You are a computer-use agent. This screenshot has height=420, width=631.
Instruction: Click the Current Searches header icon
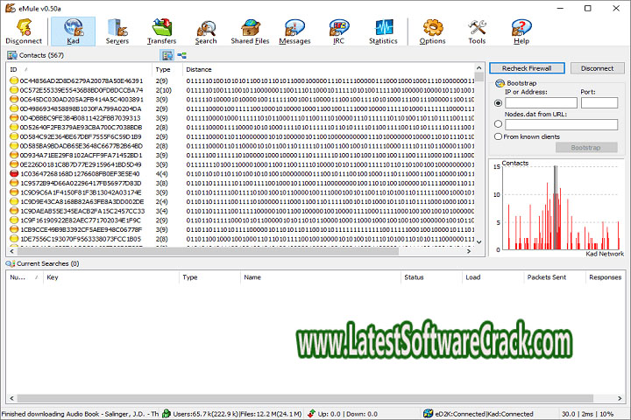(10, 263)
